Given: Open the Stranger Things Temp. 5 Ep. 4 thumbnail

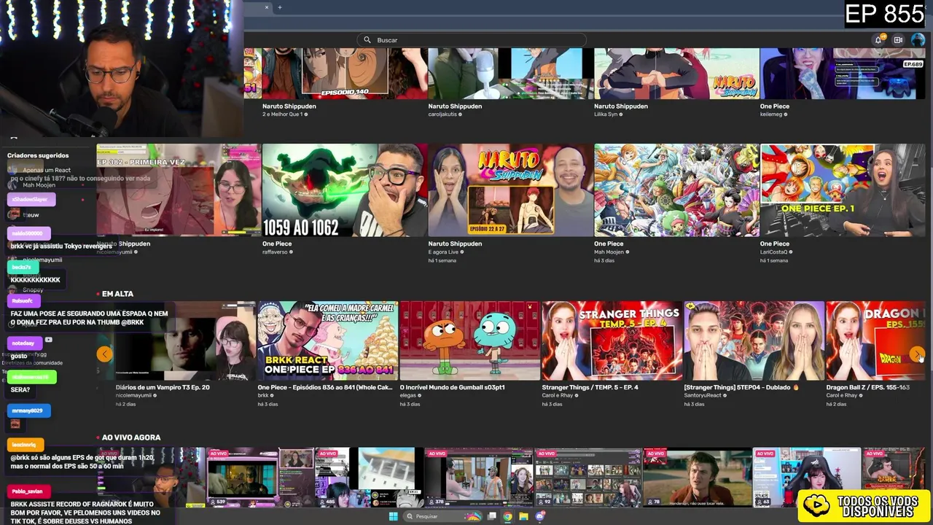Looking at the screenshot, I should [x=612, y=341].
